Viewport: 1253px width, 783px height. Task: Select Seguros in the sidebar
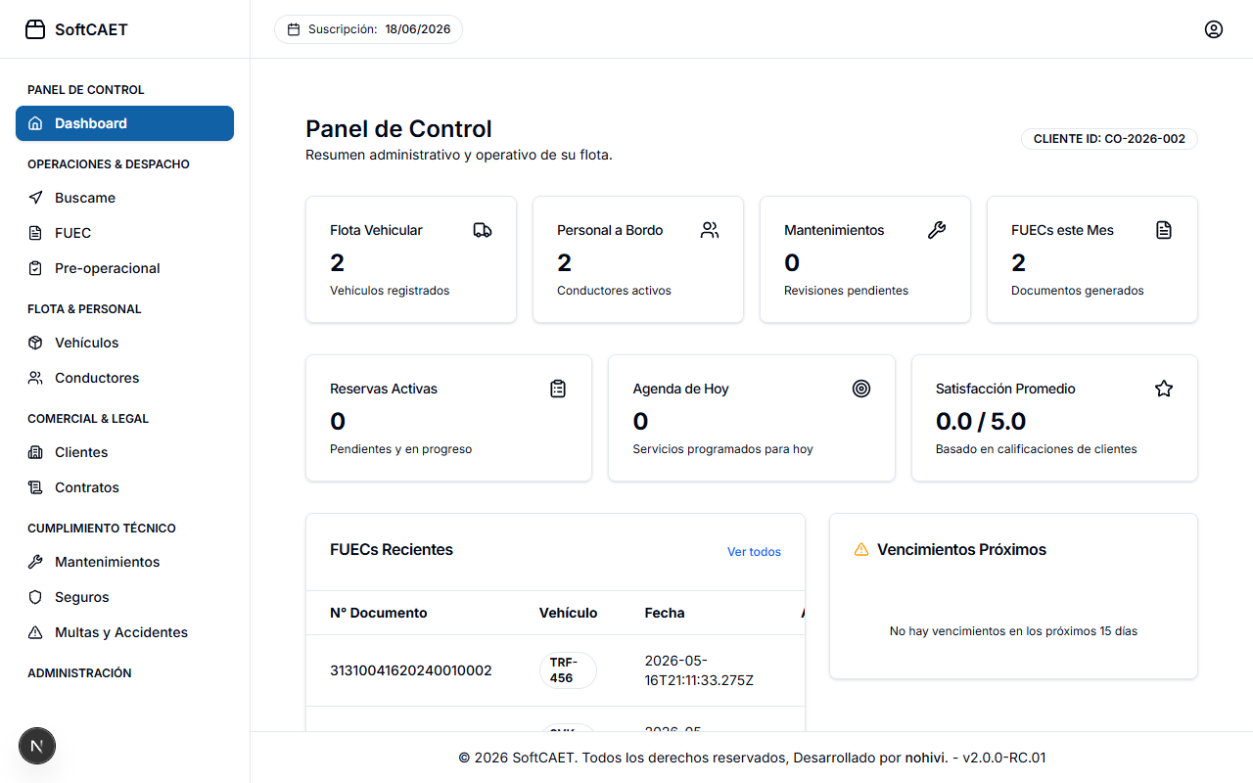pyautogui.click(x=124, y=597)
